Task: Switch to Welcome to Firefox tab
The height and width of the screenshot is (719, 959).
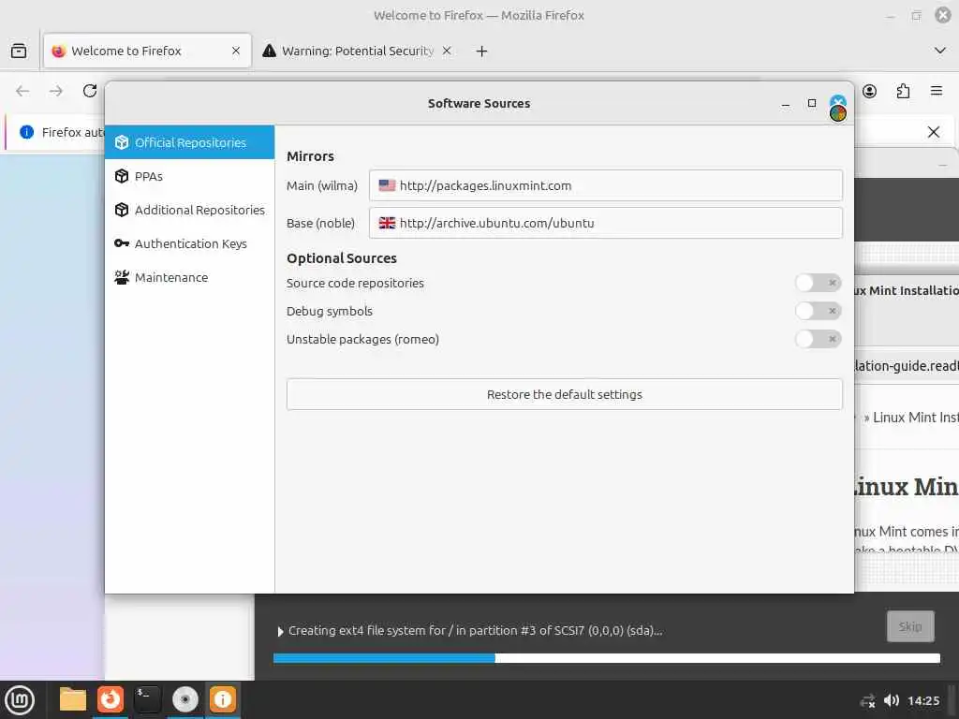Action: click(147, 51)
